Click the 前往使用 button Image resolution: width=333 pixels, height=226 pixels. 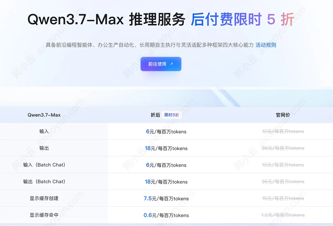point(161,64)
